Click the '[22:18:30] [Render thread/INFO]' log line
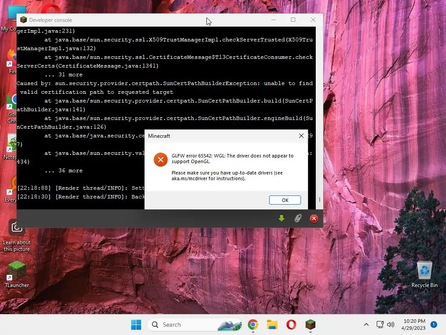 pos(81,197)
